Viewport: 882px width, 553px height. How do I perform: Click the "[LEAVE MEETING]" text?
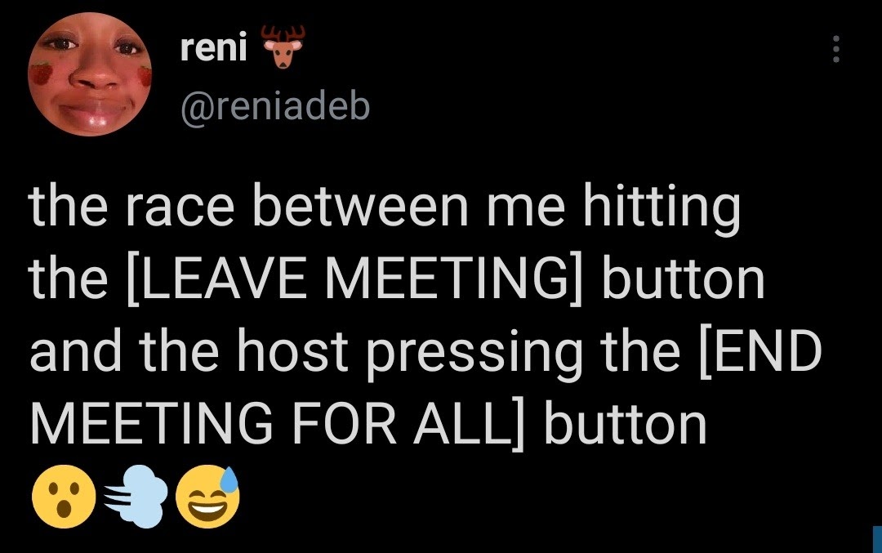342,280
